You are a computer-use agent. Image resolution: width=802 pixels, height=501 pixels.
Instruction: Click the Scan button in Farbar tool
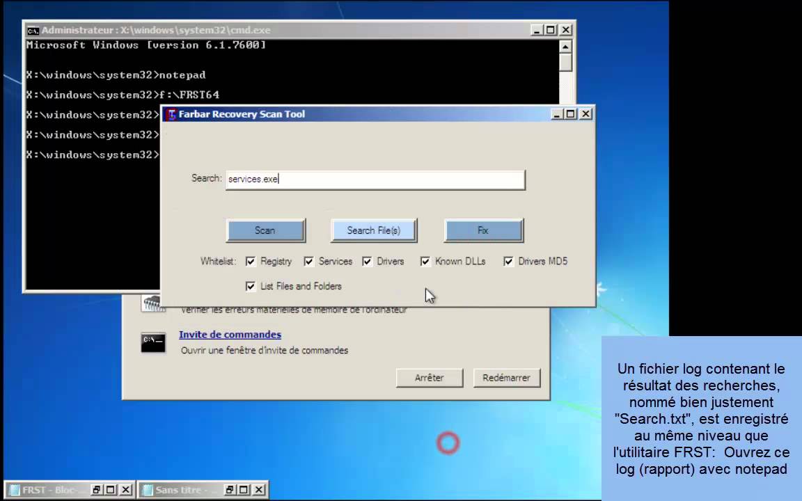(x=265, y=230)
